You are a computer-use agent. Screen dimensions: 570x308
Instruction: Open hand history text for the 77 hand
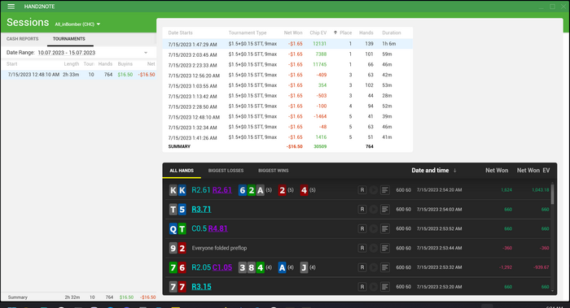(x=384, y=287)
